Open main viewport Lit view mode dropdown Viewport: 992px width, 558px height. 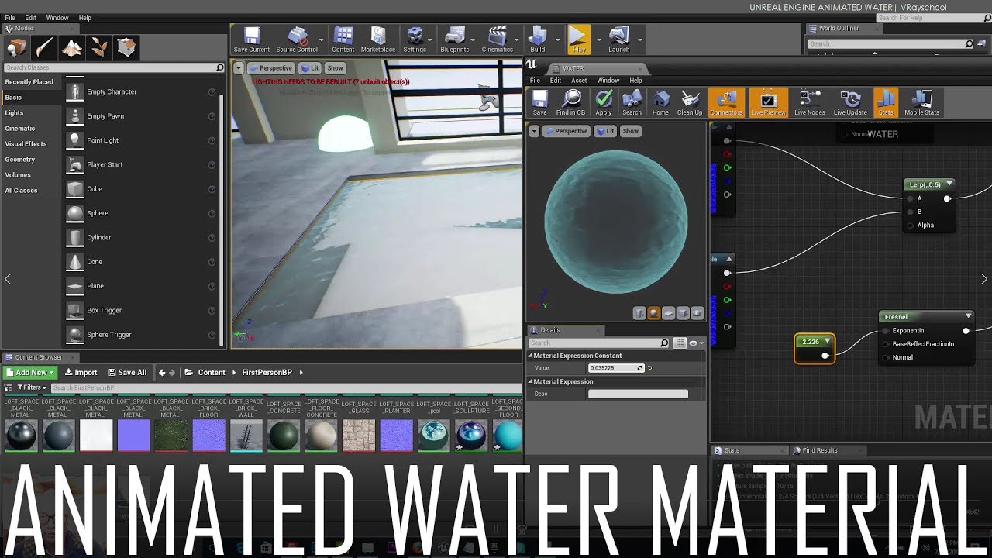[310, 68]
